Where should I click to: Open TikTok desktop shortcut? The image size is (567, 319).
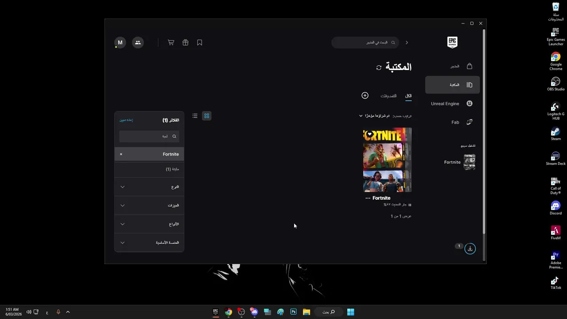point(556,283)
